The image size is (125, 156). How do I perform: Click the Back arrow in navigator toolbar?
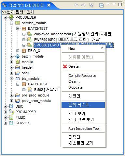76,5
